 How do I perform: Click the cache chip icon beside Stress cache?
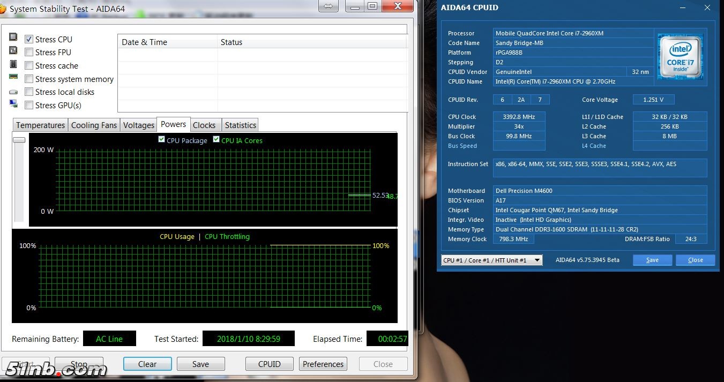tap(13, 64)
